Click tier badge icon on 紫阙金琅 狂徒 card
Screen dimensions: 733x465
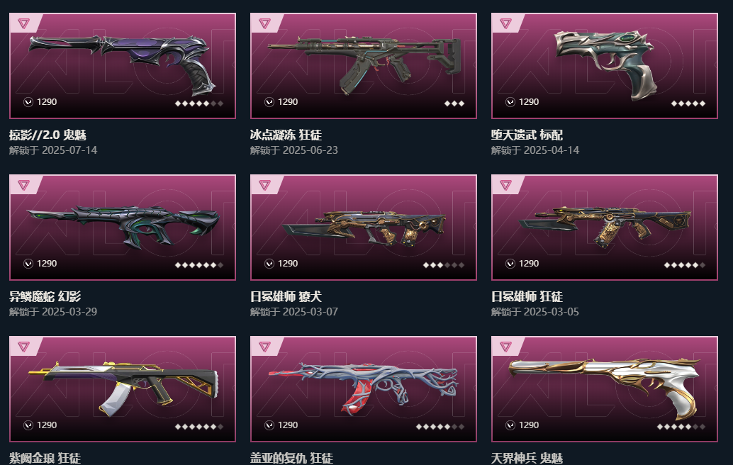(24, 347)
